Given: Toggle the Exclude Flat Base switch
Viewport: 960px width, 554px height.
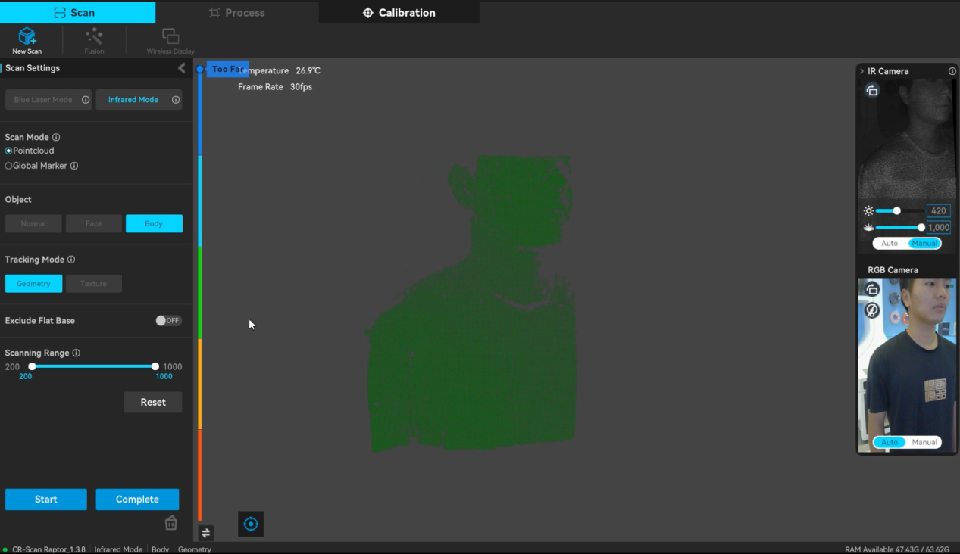Looking at the screenshot, I should click(168, 321).
